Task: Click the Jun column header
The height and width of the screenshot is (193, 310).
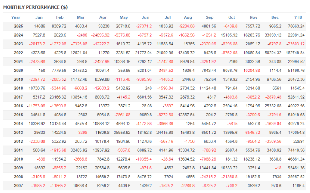Action: click(x=146, y=17)
